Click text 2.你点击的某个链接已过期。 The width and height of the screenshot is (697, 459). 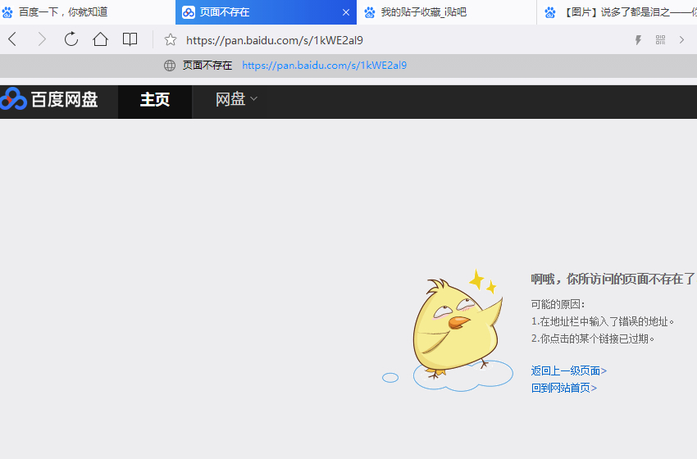tap(593, 339)
